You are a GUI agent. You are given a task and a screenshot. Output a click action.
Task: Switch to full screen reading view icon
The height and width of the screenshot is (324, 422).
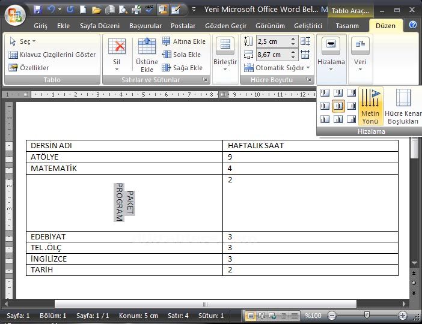261,316
